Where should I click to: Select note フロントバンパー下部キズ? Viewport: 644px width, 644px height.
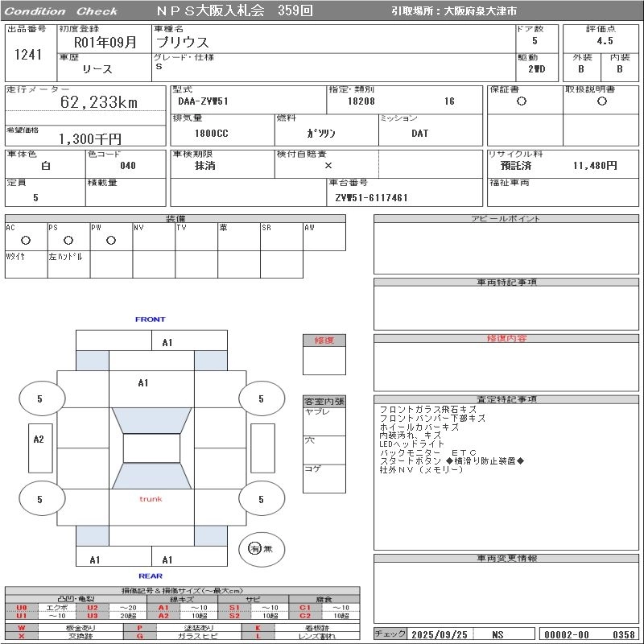tap(432, 418)
